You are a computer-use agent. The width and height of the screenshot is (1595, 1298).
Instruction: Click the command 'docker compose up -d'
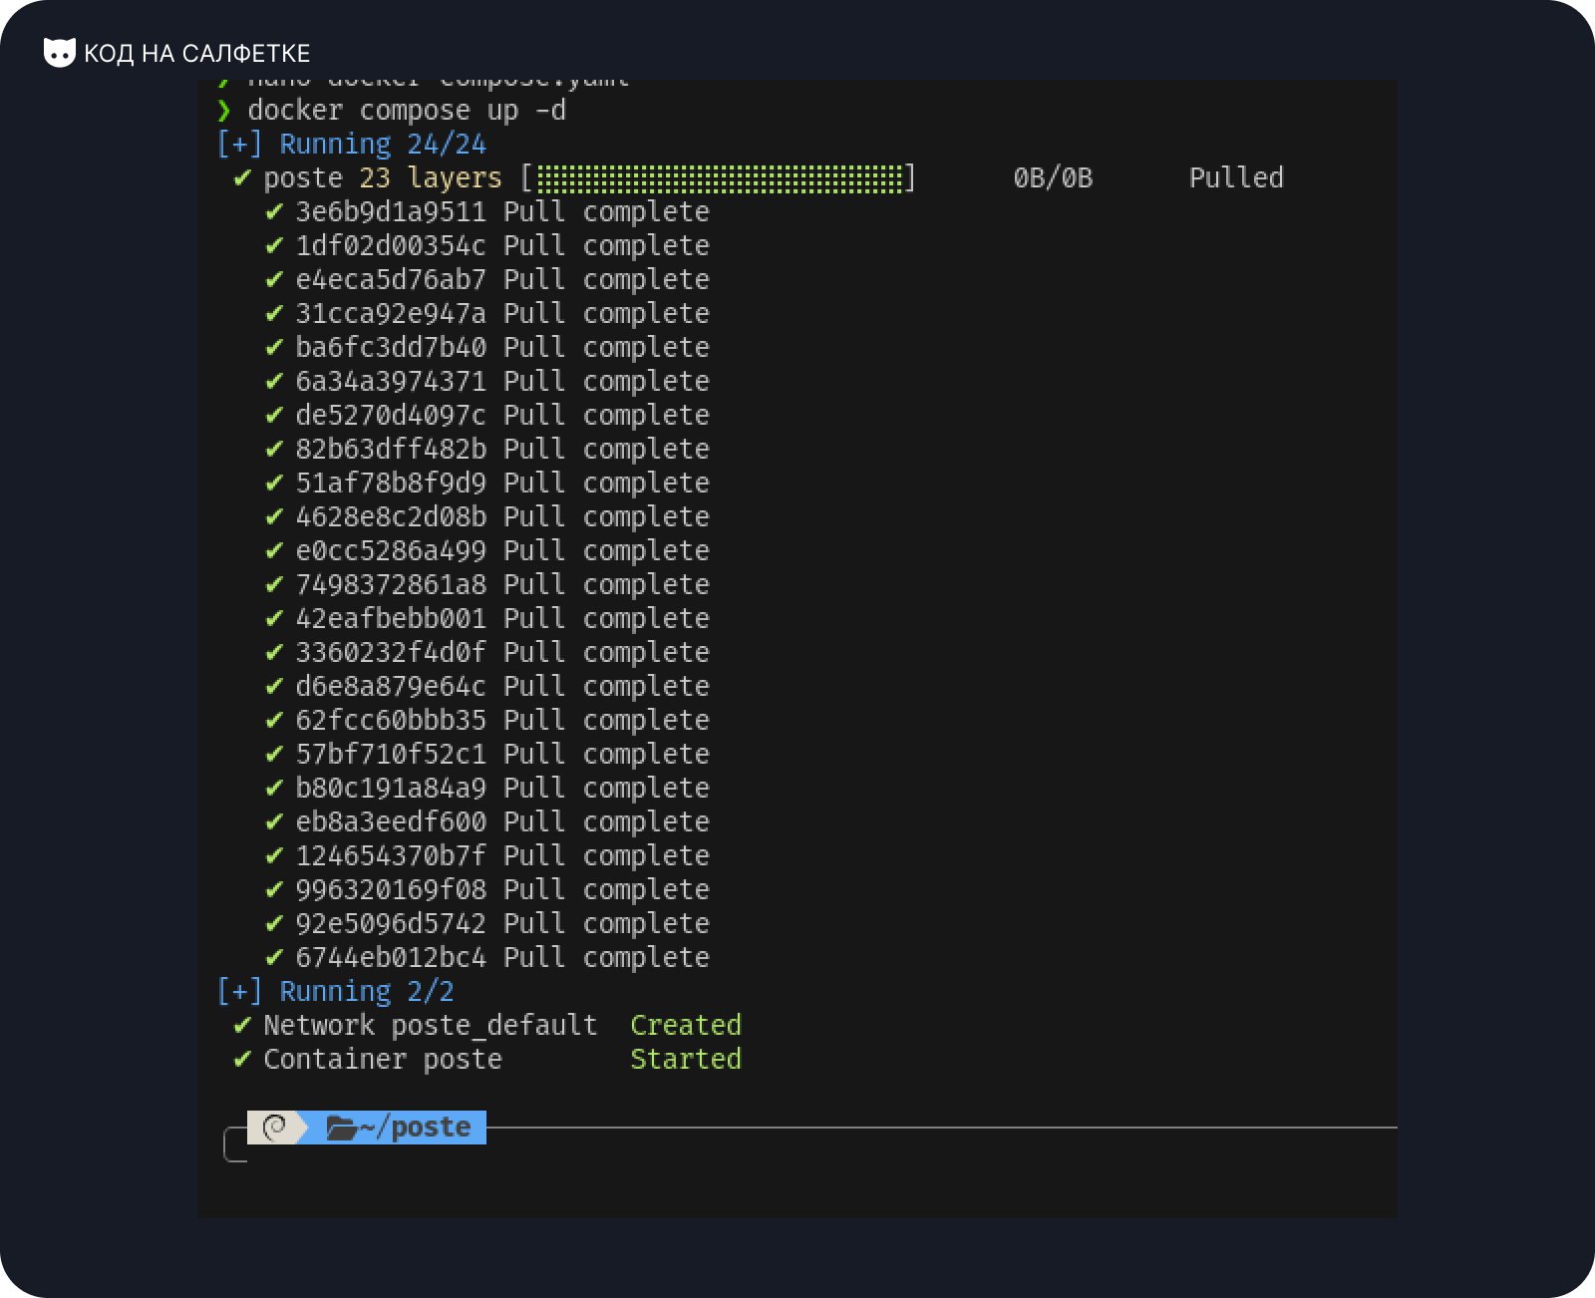(x=407, y=110)
